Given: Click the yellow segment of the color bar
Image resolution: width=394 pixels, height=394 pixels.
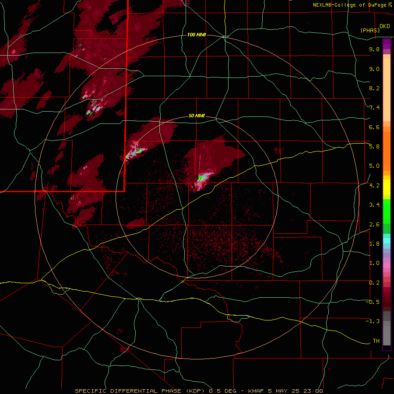Looking at the screenshot, I should [387, 187].
